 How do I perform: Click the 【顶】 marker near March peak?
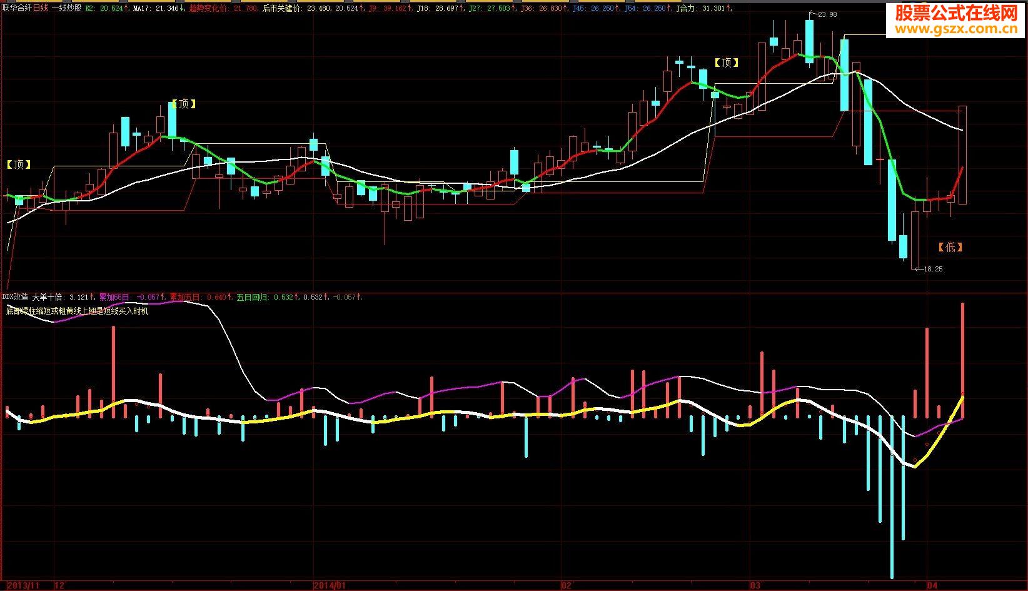pos(727,63)
